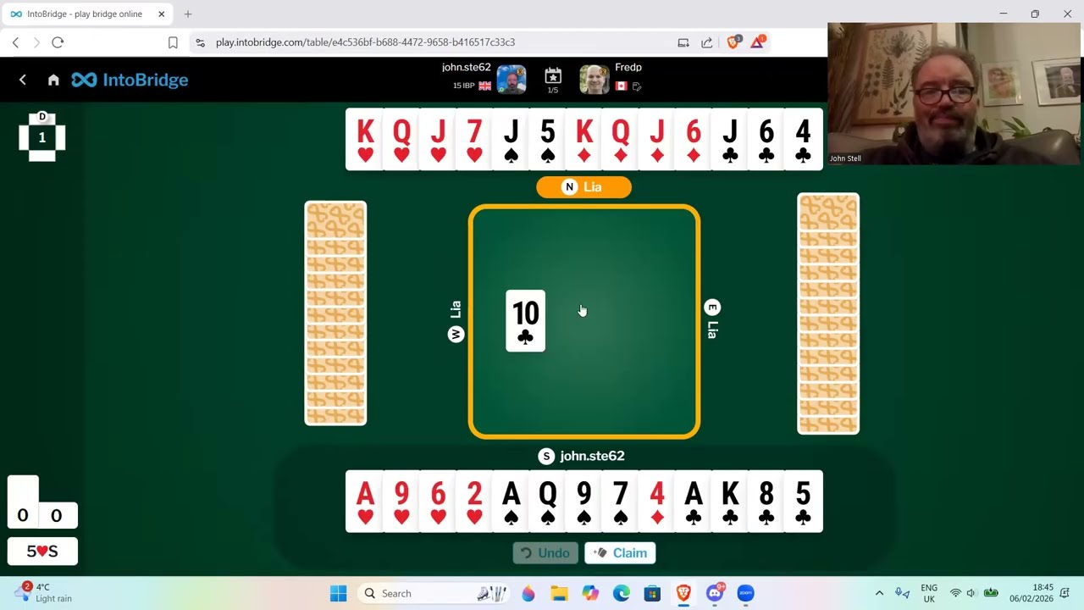Play the Ace of clubs from South

[x=694, y=502]
